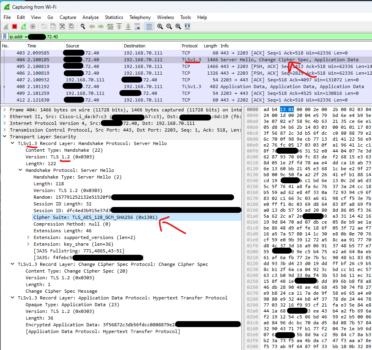
Task: Expand the Transmission Control Protocol node
Action: [4, 130]
